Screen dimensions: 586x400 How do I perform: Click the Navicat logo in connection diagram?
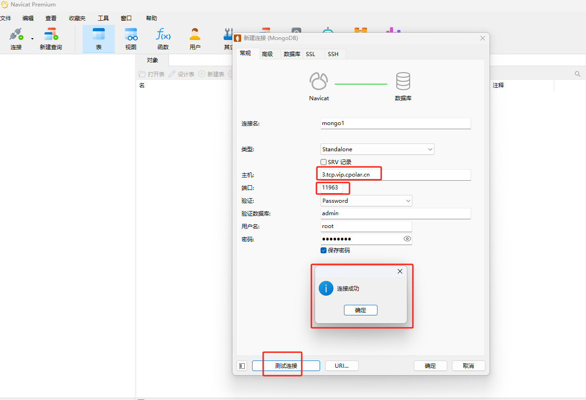(x=319, y=81)
